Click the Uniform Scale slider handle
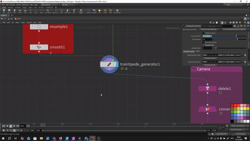Screen dimensions: 250x141 point(216,48)
